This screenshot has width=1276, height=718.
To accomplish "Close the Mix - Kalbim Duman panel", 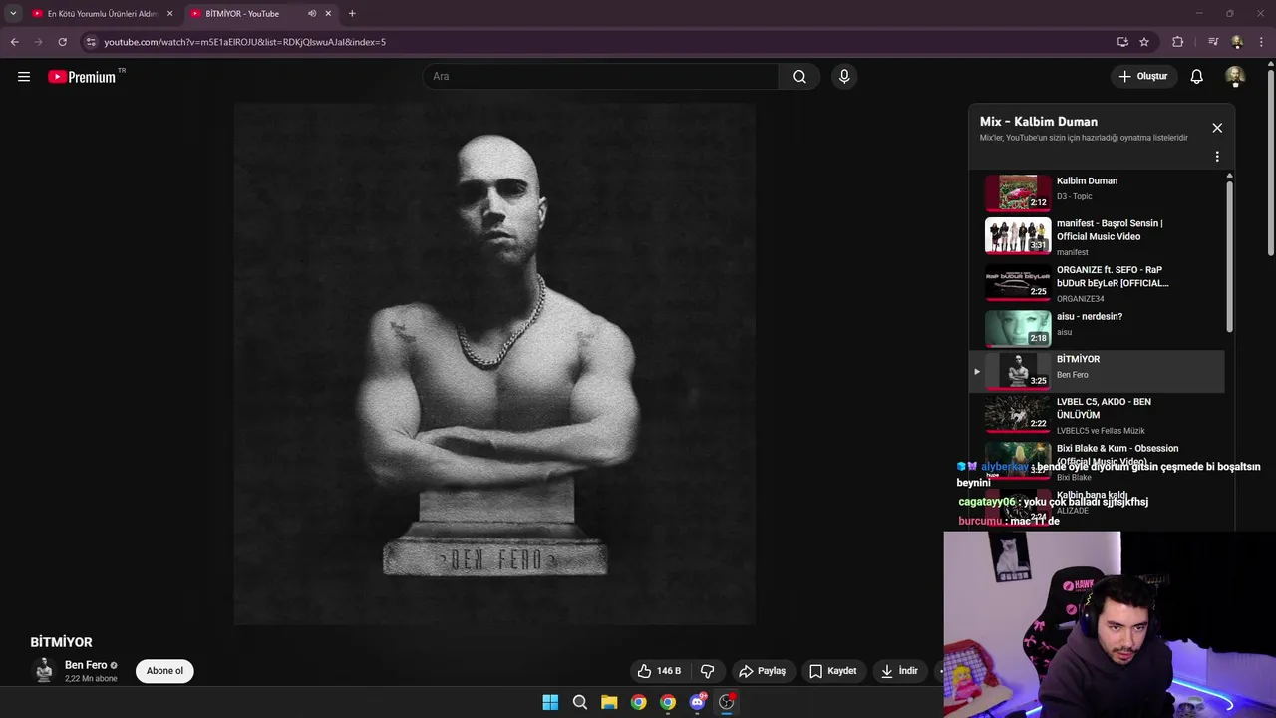I will click(1217, 128).
